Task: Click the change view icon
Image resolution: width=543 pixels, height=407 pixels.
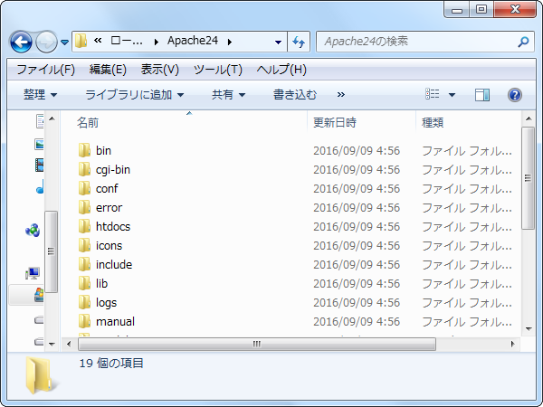Action: click(433, 94)
